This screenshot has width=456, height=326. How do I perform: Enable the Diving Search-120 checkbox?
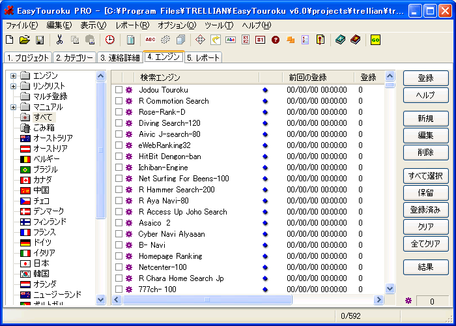pyautogui.click(x=119, y=123)
